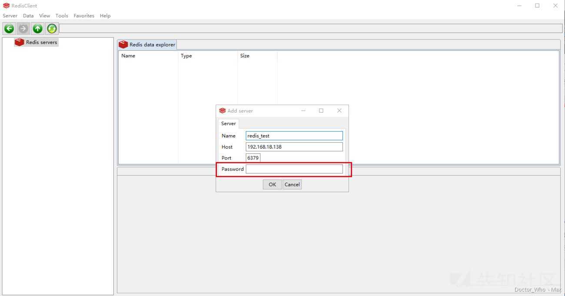Open the Data menu
Screen dimensions: 565x296
(28, 16)
